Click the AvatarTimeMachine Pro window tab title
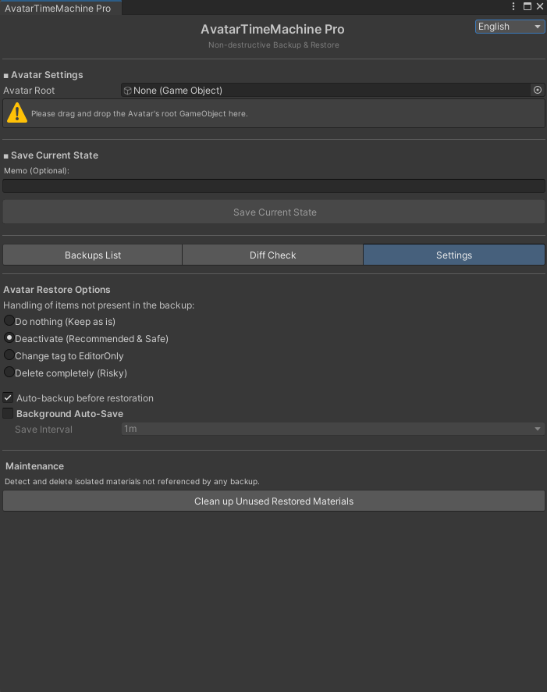Screen dimensions: 547x692 [x=58, y=8]
